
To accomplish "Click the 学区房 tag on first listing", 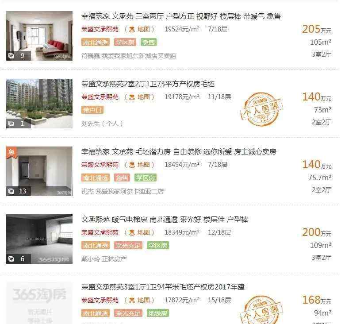I will point(125,42).
